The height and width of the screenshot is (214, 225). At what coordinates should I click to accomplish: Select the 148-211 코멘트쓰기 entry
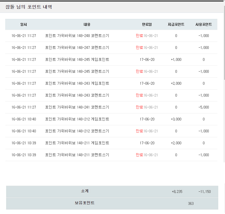(x=77, y=155)
